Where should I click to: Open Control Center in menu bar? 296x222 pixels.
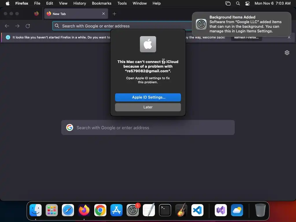tap(247, 3)
